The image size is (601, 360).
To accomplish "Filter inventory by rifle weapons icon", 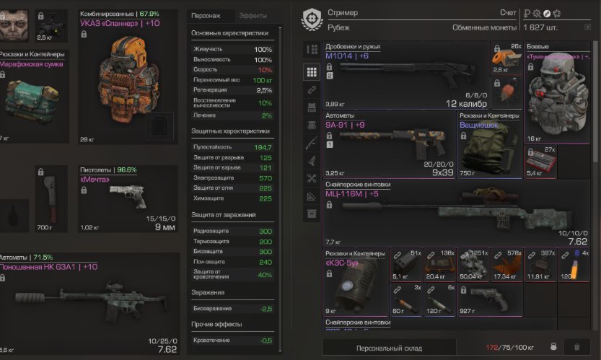I will pyautogui.click(x=312, y=143).
